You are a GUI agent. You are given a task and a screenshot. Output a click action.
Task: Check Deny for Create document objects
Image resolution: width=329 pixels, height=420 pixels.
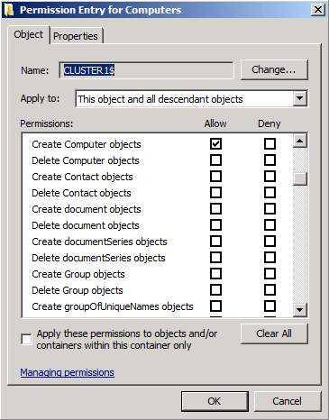270,209
